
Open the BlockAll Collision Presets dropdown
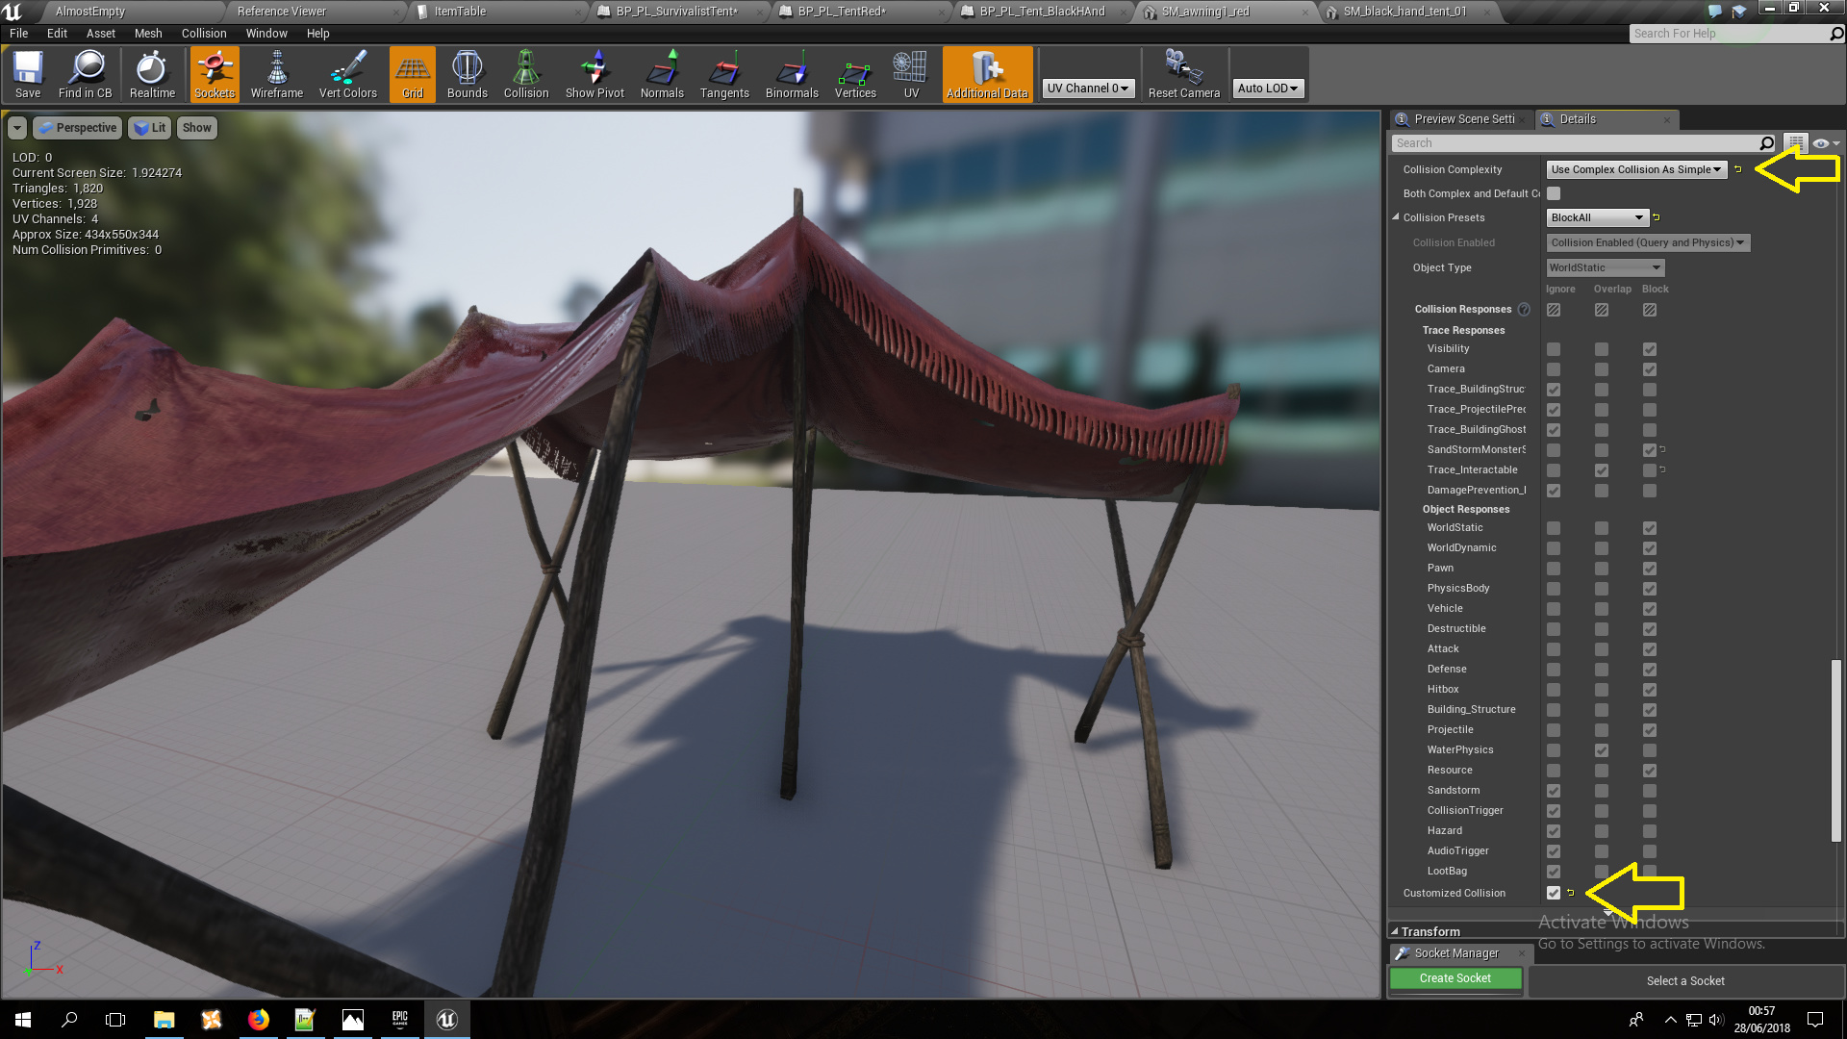click(1597, 217)
